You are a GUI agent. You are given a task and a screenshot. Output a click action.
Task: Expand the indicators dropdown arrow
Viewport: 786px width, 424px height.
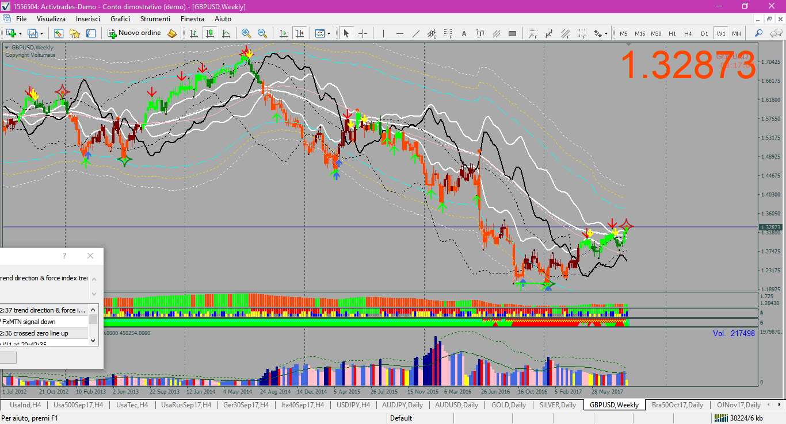(329, 33)
